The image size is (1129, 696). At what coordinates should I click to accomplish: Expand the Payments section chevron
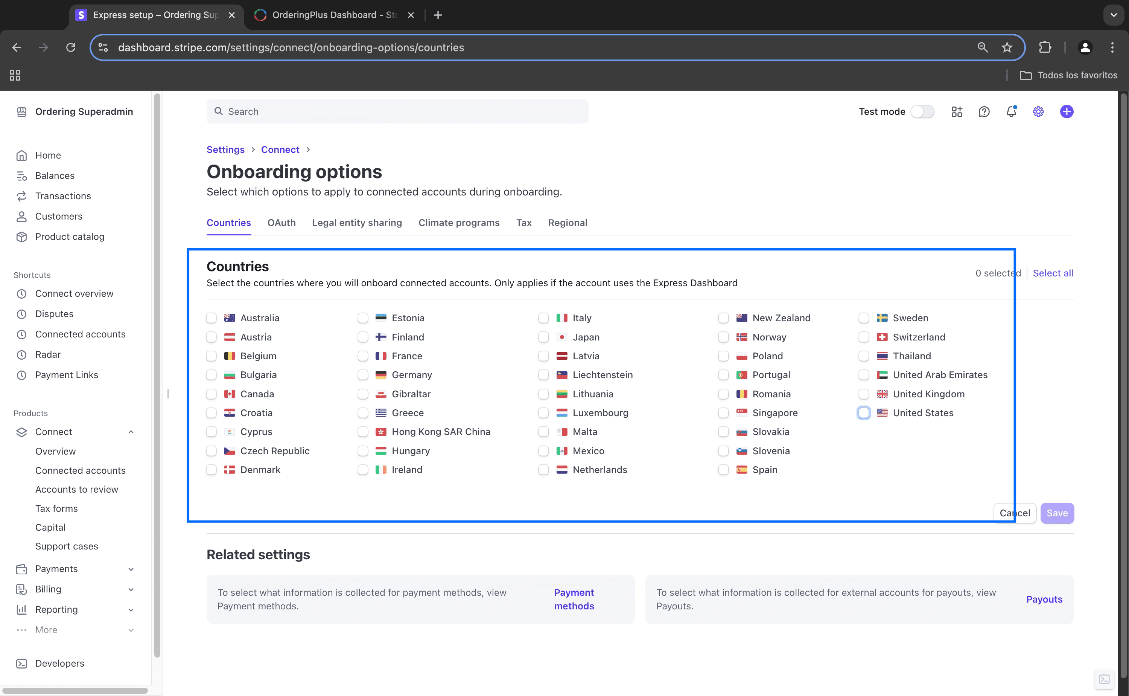tap(131, 569)
